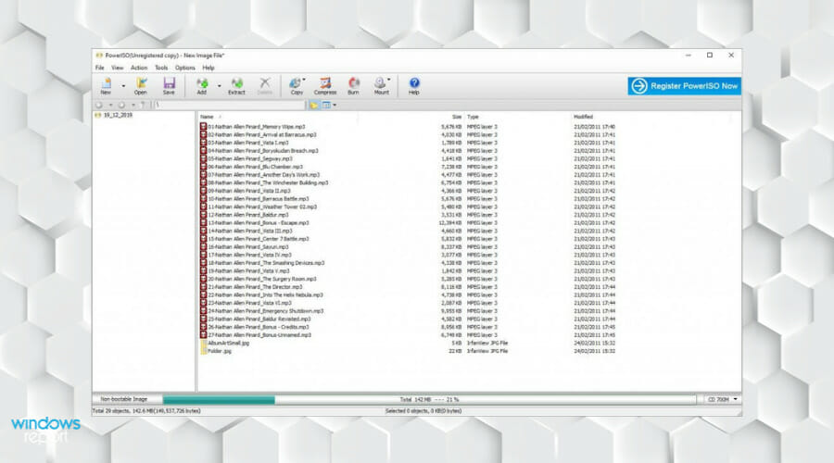Click the Burn toolbar icon
834x463 pixels.
(x=353, y=85)
